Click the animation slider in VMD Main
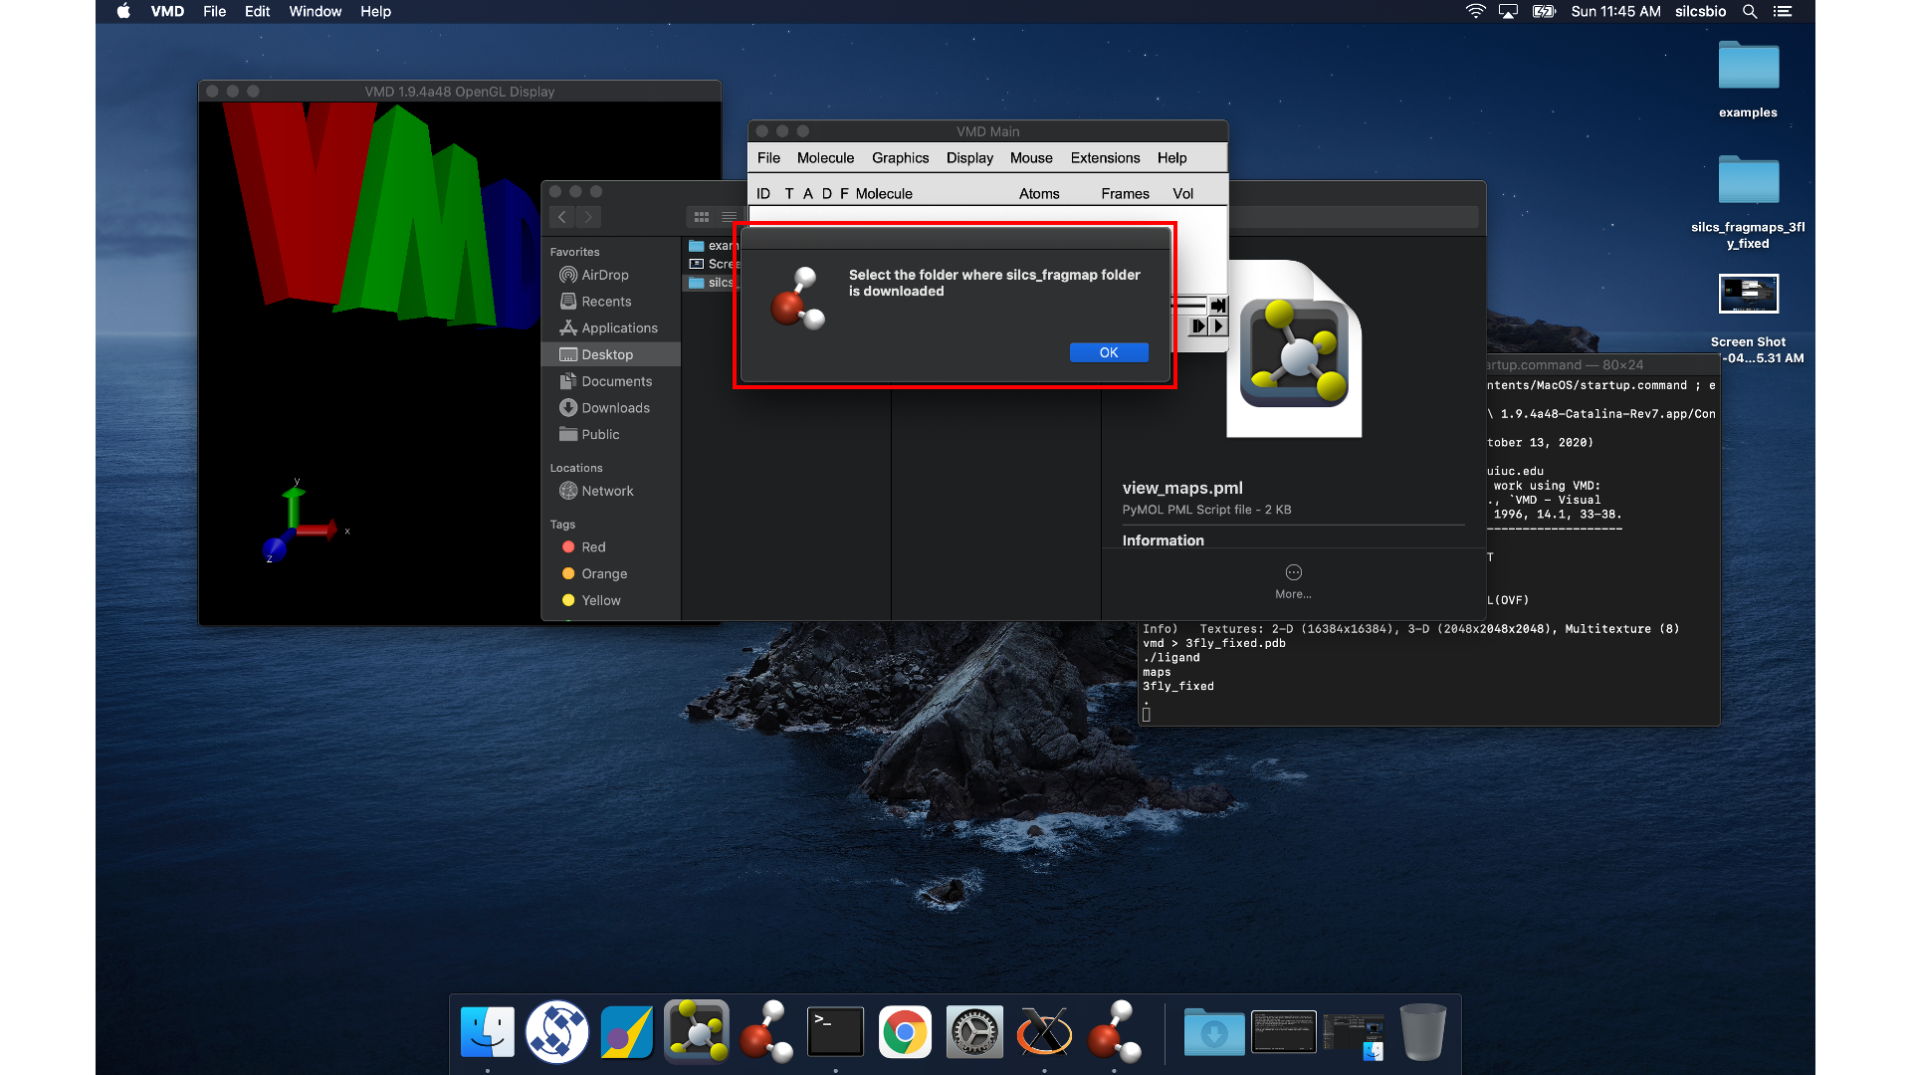 1189,306
